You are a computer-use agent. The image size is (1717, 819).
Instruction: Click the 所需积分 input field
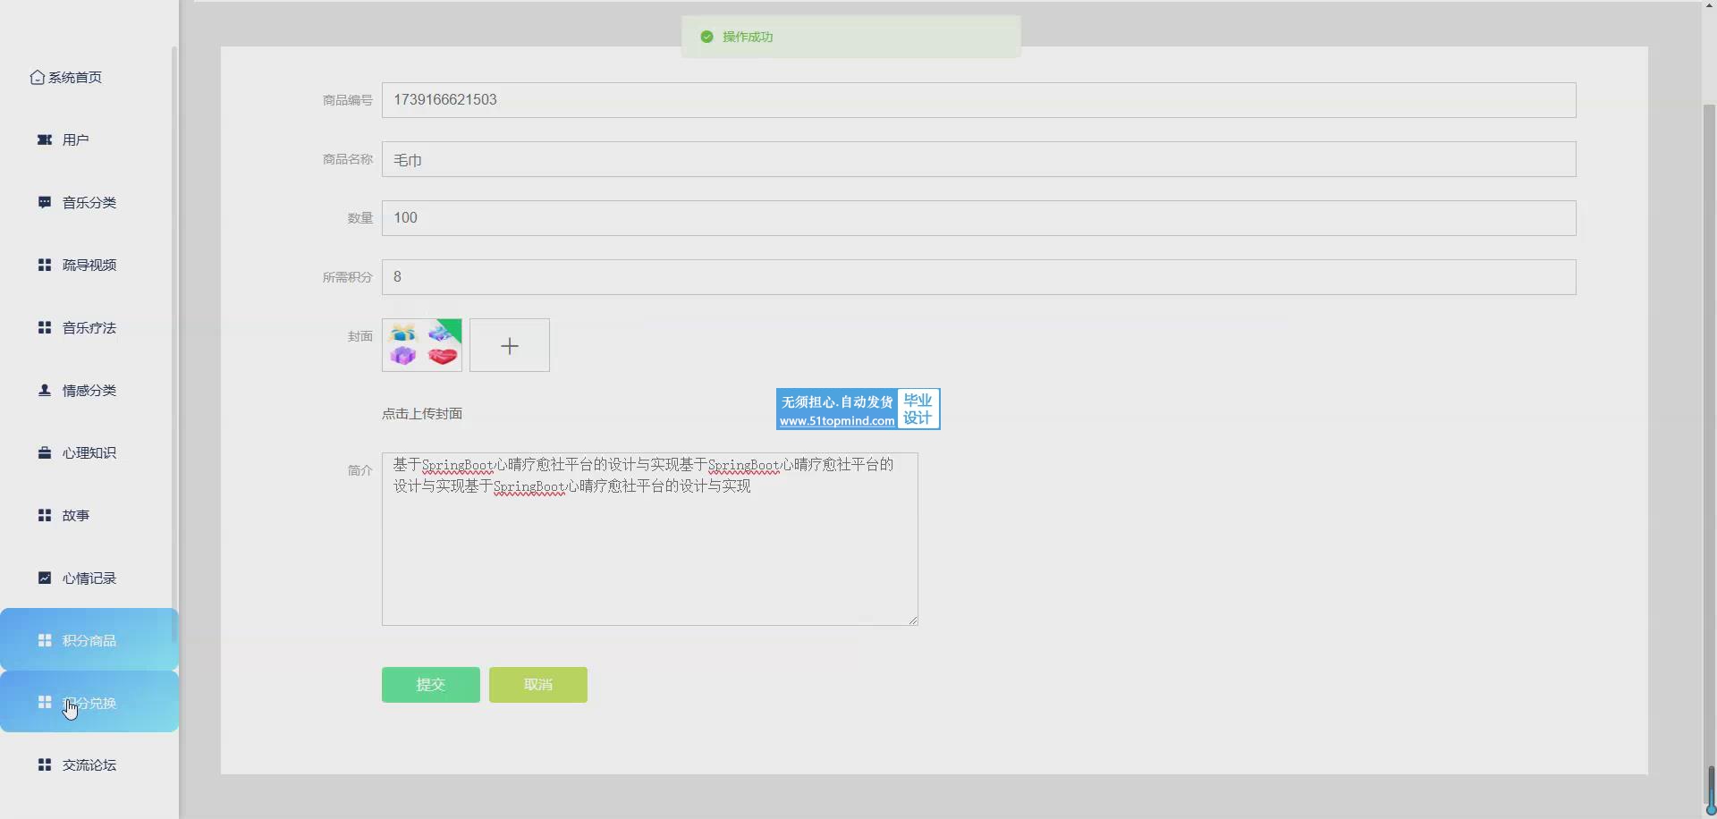978,277
